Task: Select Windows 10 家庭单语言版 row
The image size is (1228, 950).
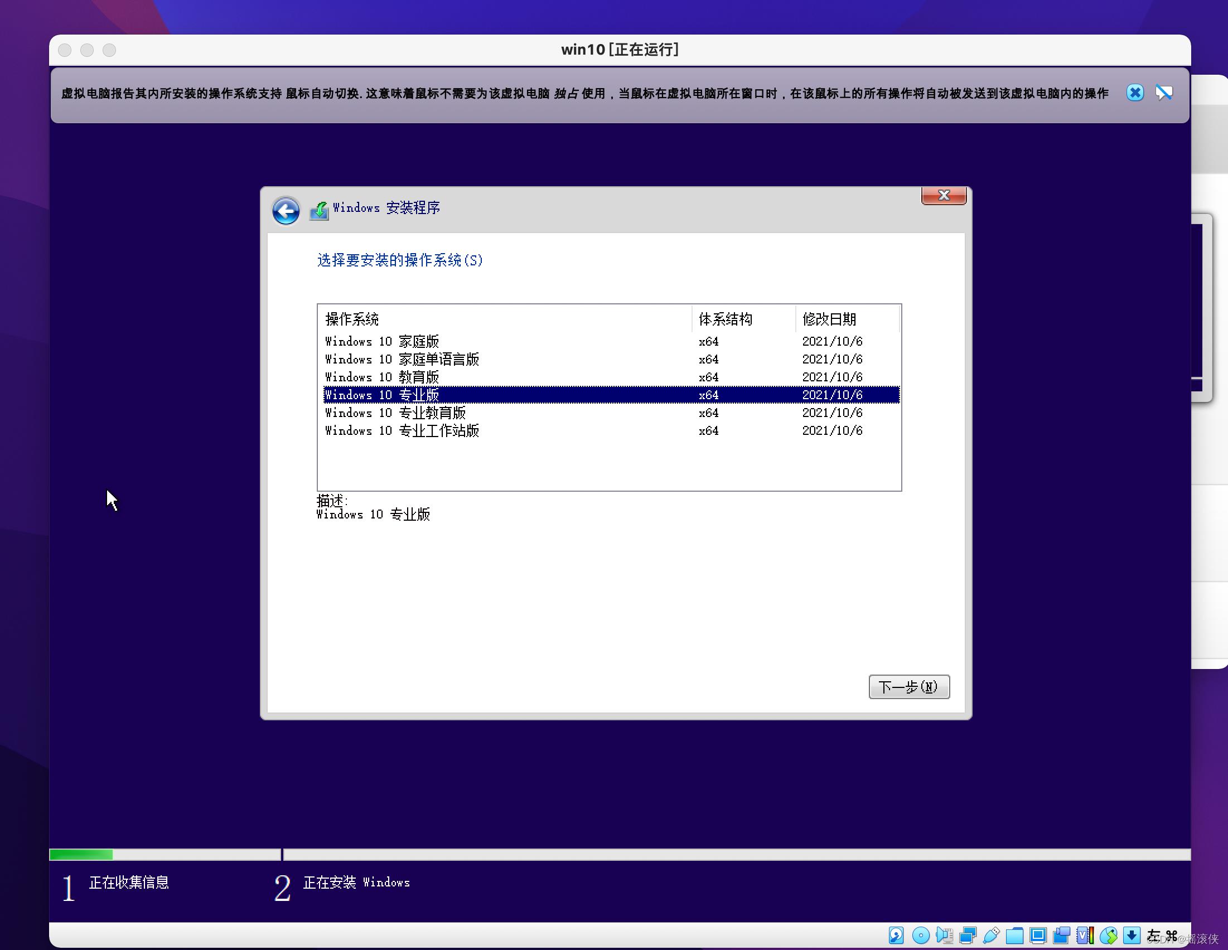Action: click(x=611, y=359)
